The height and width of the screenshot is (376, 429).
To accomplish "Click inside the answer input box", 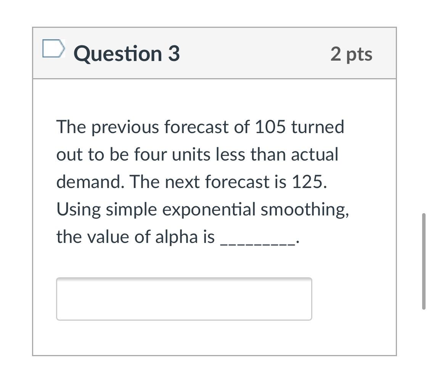I will tap(184, 299).
